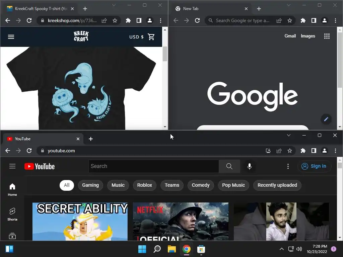Filter YouTube by Teams
The image size is (343, 257).
[172, 185]
